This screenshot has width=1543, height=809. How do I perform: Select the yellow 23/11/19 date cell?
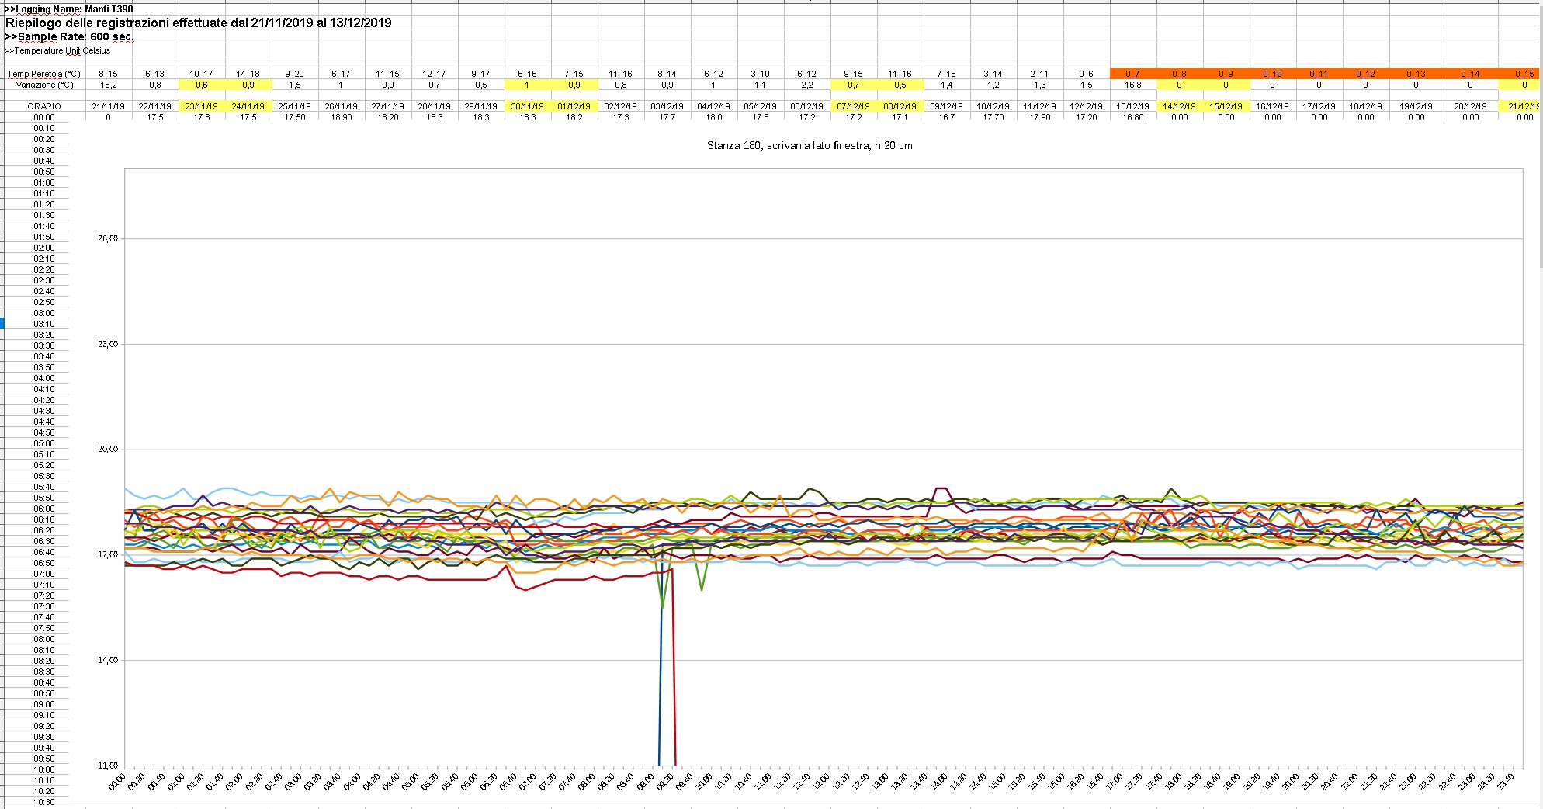pos(202,106)
